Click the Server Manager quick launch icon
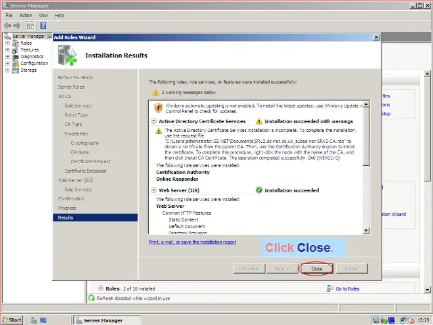 click(x=34, y=320)
